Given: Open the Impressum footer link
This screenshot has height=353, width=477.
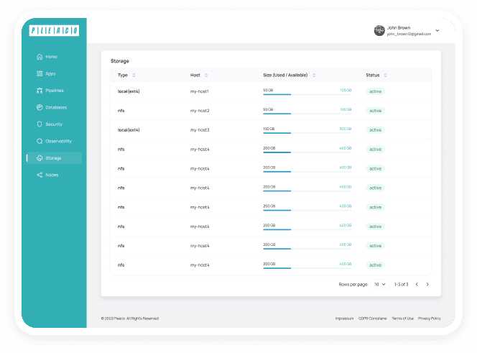Looking at the screenshot, I should pos(344,318).
